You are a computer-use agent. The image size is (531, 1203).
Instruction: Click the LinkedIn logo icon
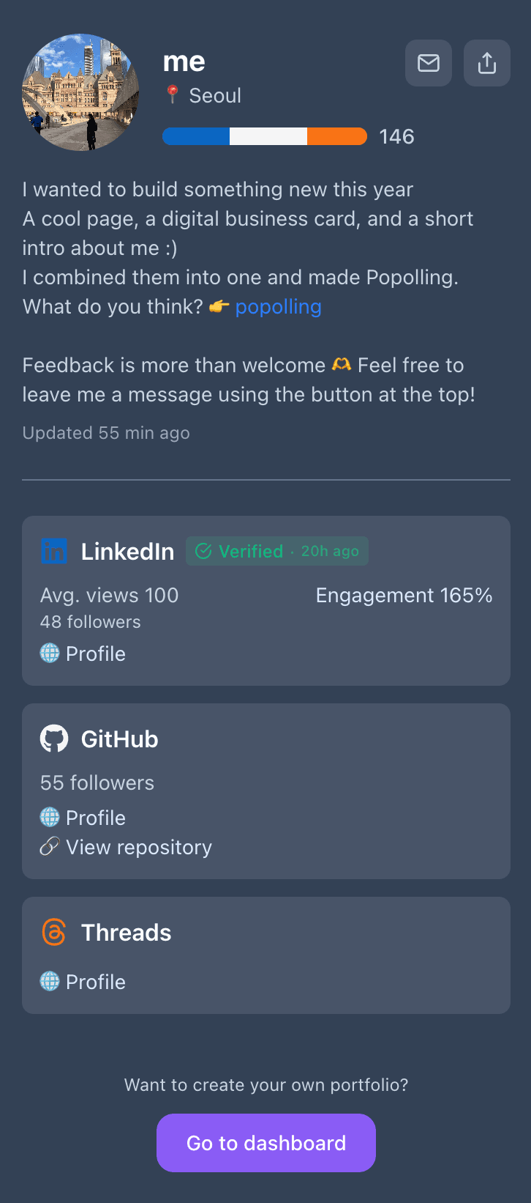click(54, 551)
